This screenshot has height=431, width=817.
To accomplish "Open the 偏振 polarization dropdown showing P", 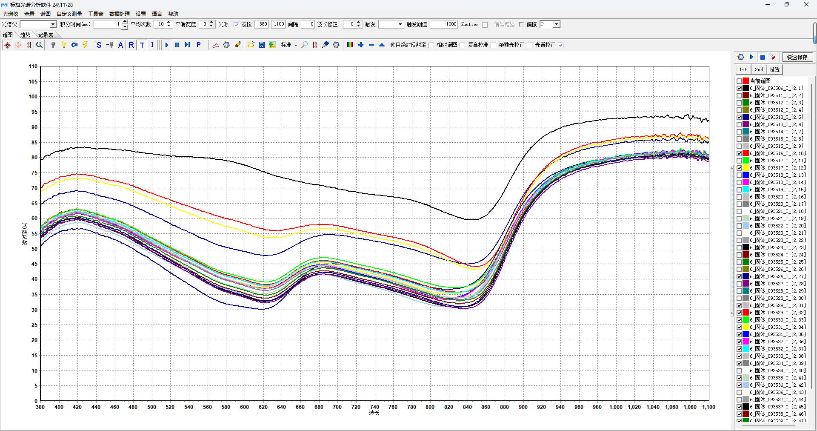I will click(556, 24).
